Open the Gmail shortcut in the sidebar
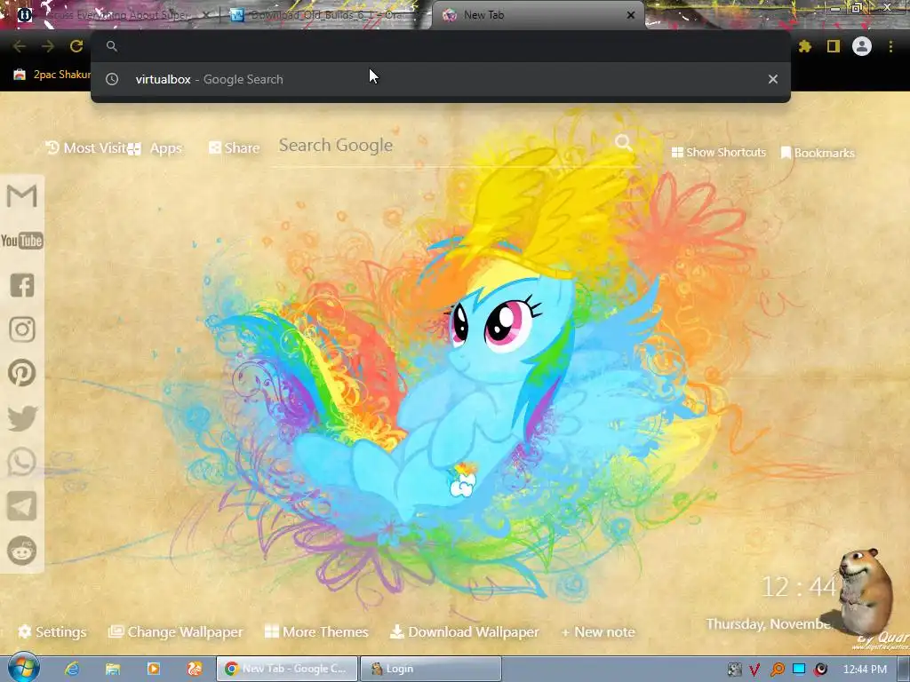910x682 pixels. tap(22, 196)
